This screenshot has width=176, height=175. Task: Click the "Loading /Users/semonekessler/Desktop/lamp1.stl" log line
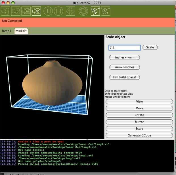click(x=56, y=156)
